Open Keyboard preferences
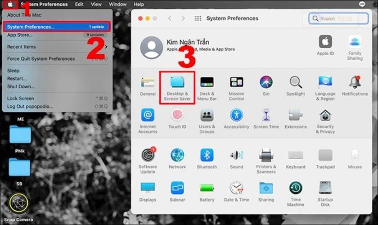This screenshot has height=225, width=378. 296,159
